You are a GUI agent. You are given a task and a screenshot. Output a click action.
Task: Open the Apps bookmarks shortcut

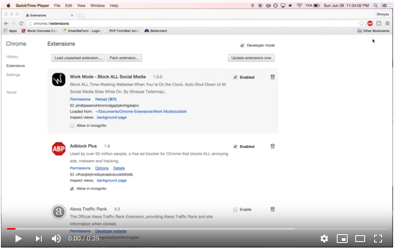pos(10,31)
